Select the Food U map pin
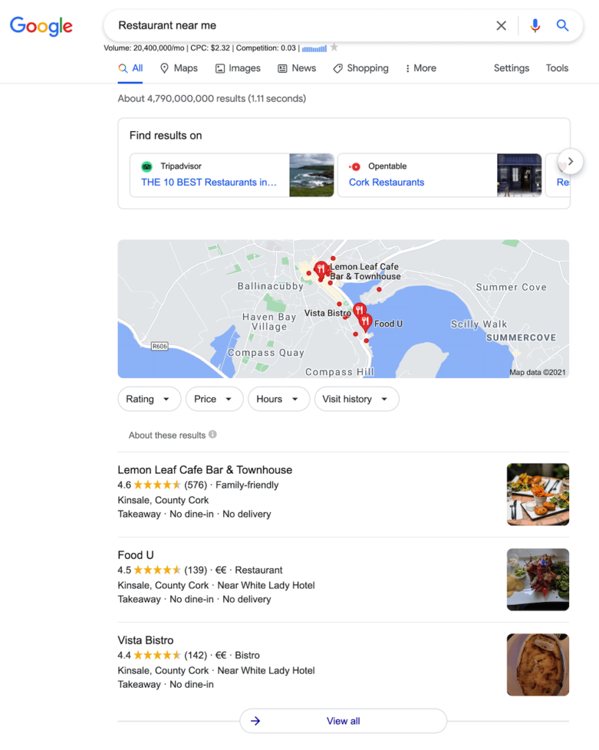Screen dimensions: 599x750 click(x=365, y=323)
